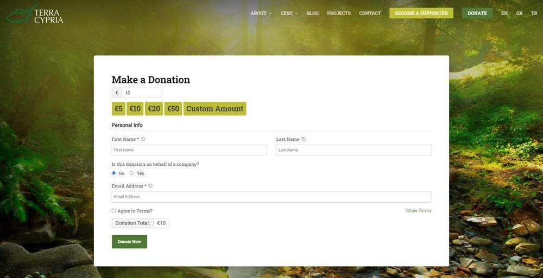Switch site language to Greek
Image resolution: width=543 pixels, height=278 pixels.
point(519,13)
